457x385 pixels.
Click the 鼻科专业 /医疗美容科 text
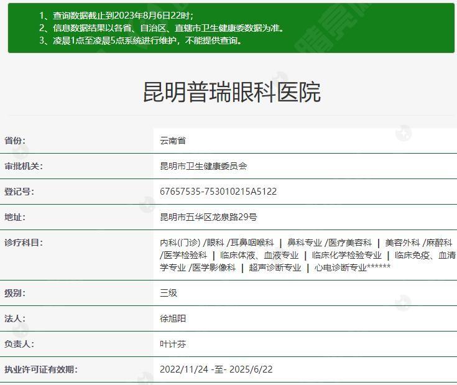click(x=330, y=243)
